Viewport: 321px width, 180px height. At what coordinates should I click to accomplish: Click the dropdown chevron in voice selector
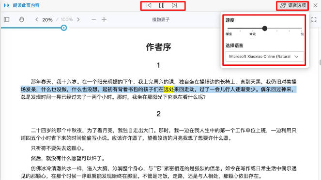coord(296,57)
